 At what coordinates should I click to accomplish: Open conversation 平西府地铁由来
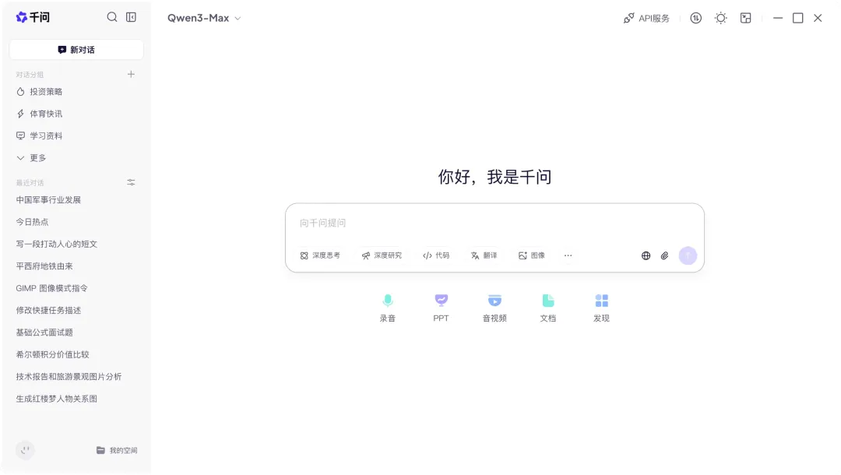coord(44,266)
